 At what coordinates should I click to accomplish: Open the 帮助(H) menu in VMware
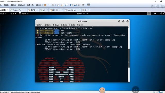pos(38,5)
